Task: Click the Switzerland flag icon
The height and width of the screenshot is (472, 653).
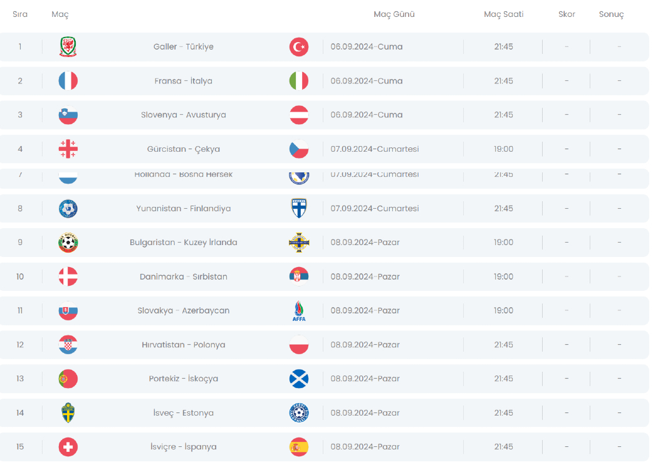Action: (68, 447)
